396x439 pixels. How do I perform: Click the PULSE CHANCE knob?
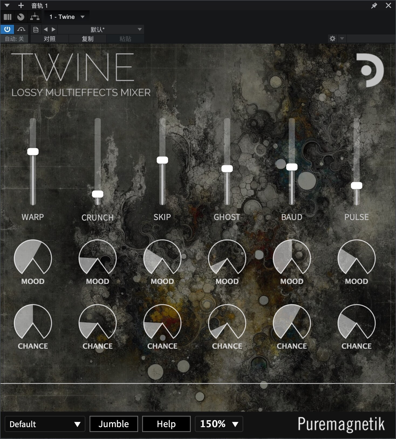pyautogui.click(x=357, y=322)
